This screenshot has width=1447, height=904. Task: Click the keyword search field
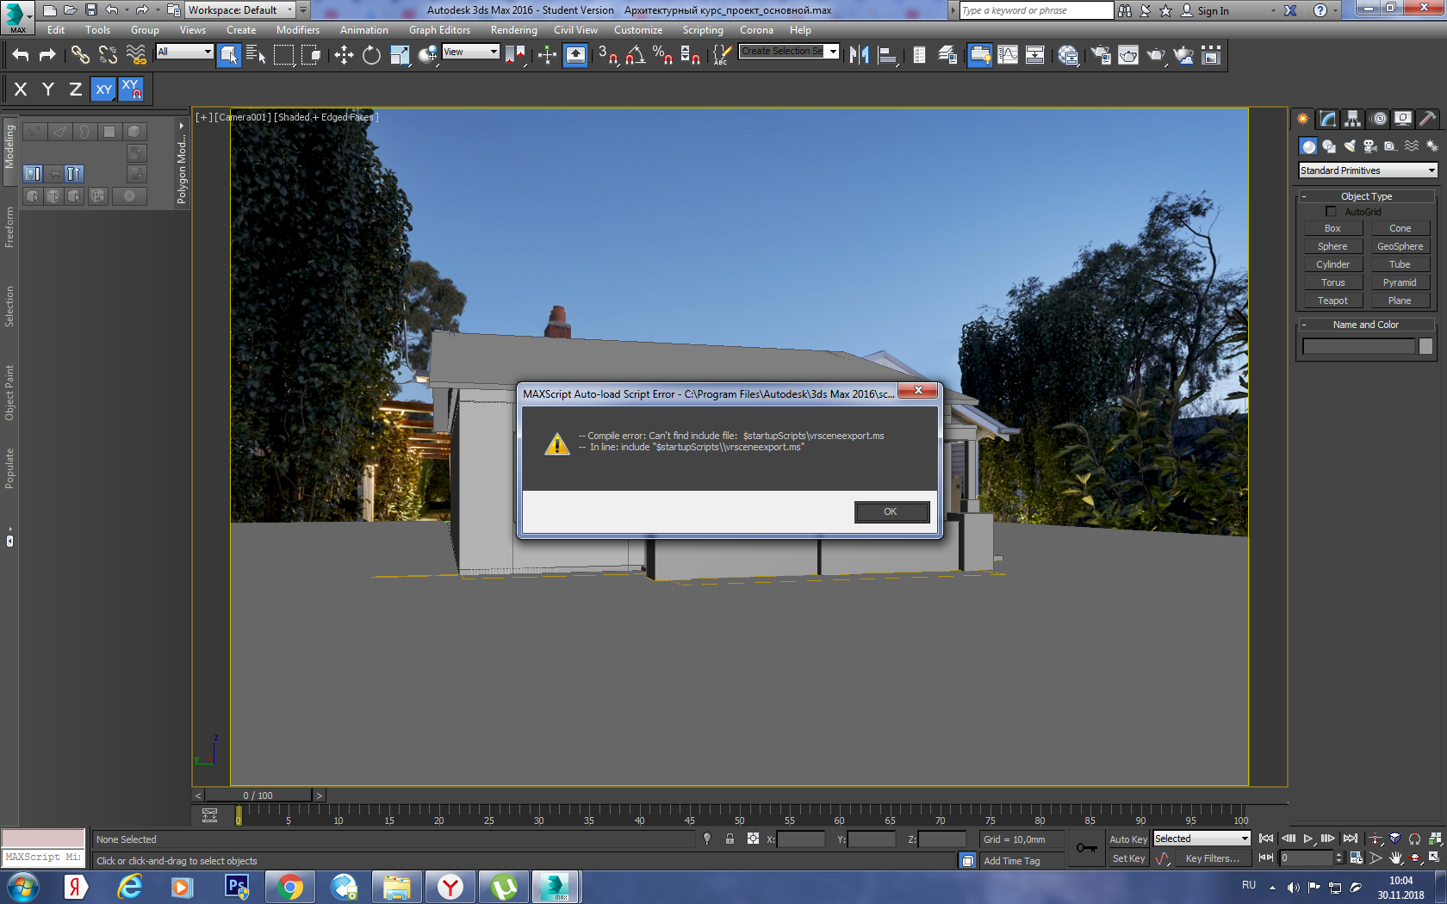[1036, 10]
